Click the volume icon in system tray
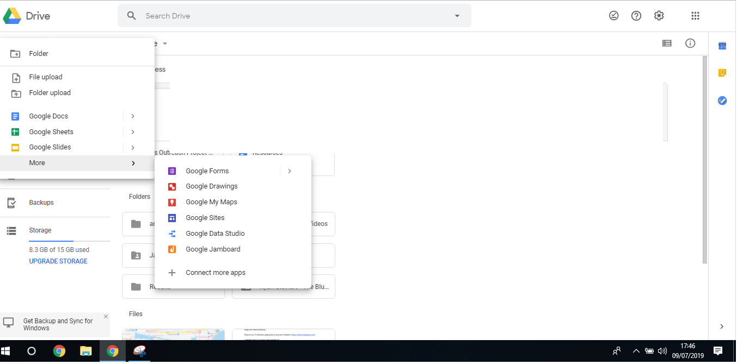The height and width of the screenshot is (364, 743). (x=662, y=351)
